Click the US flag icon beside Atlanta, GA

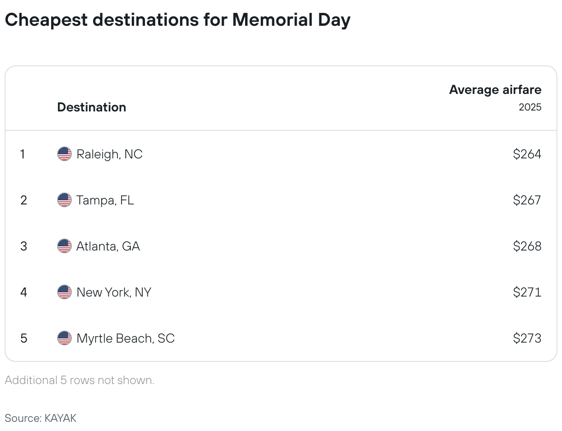click(64, 246)
